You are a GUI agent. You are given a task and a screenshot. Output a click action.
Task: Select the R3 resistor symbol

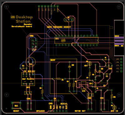point(70,85)
